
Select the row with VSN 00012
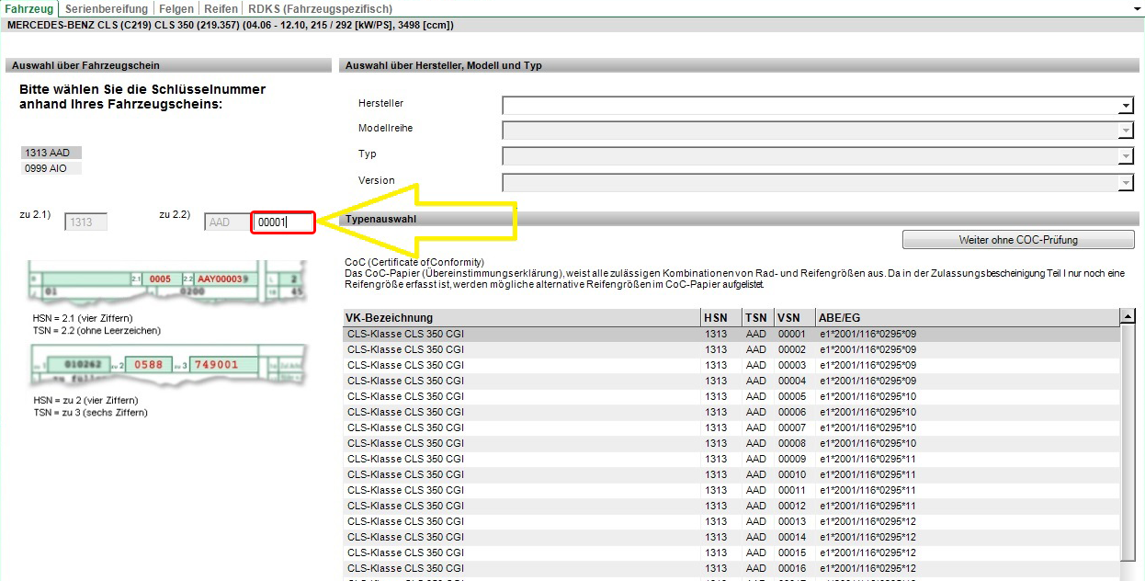click(731, 506)
